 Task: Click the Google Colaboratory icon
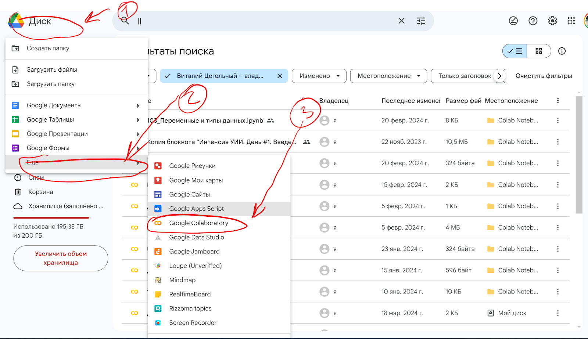[158, 223]
